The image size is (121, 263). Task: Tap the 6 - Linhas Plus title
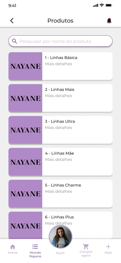tap(59, 217)
